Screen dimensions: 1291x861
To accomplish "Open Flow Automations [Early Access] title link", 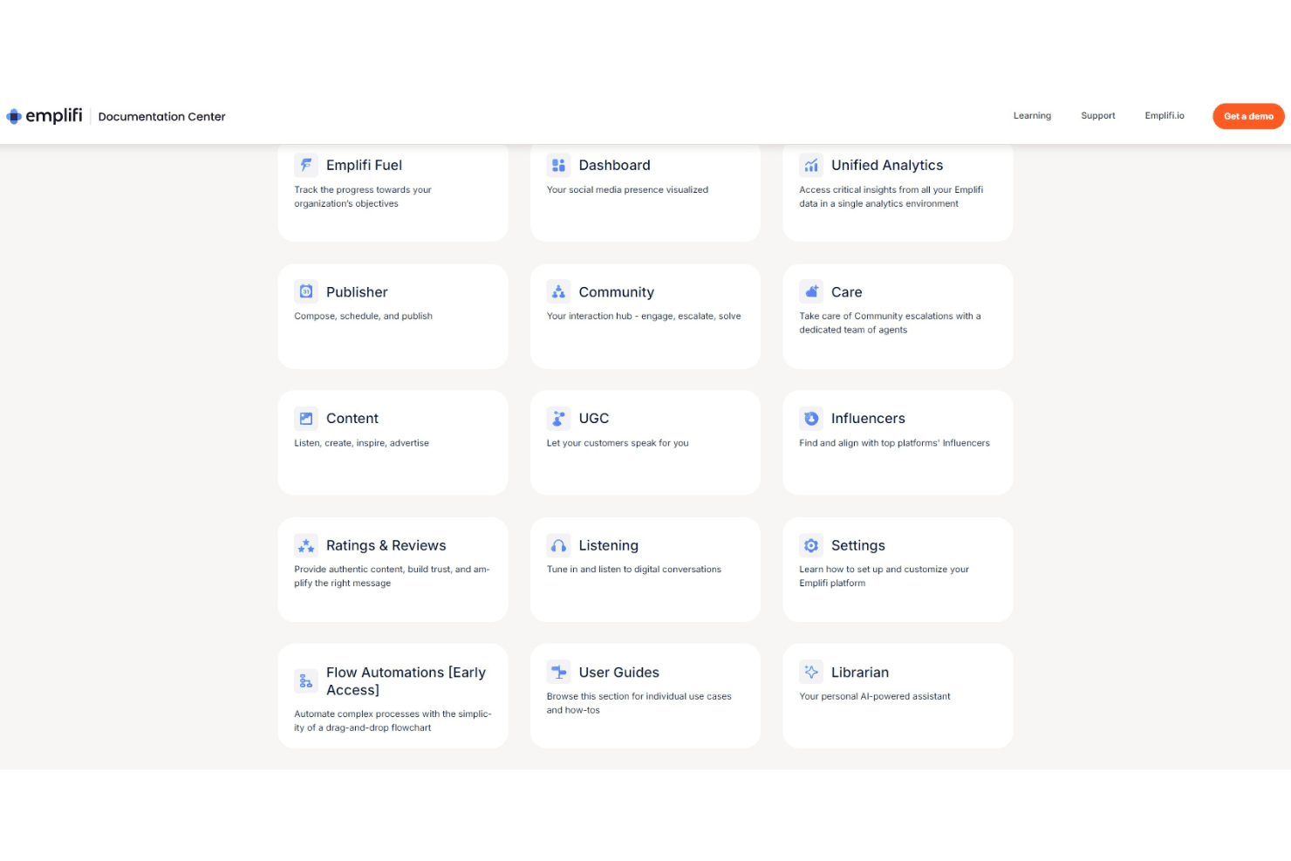I will 406,681.
